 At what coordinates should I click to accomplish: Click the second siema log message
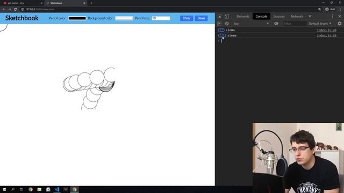coord(232,35)
